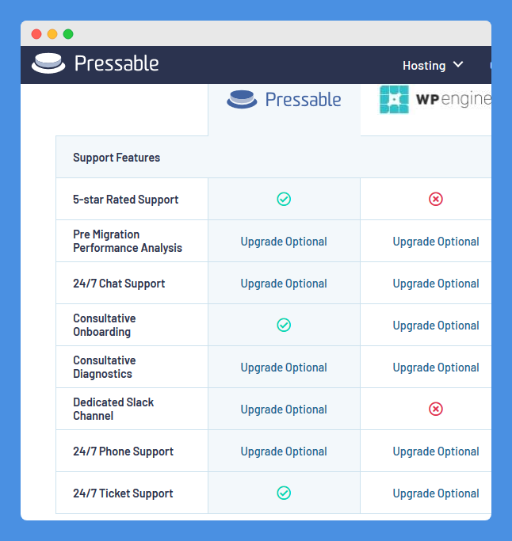Click Pressable's Upgrade Optional for Consultative Diagnostics
The width and height of the screenshot is (512, 541).
[x=284, y=368]
